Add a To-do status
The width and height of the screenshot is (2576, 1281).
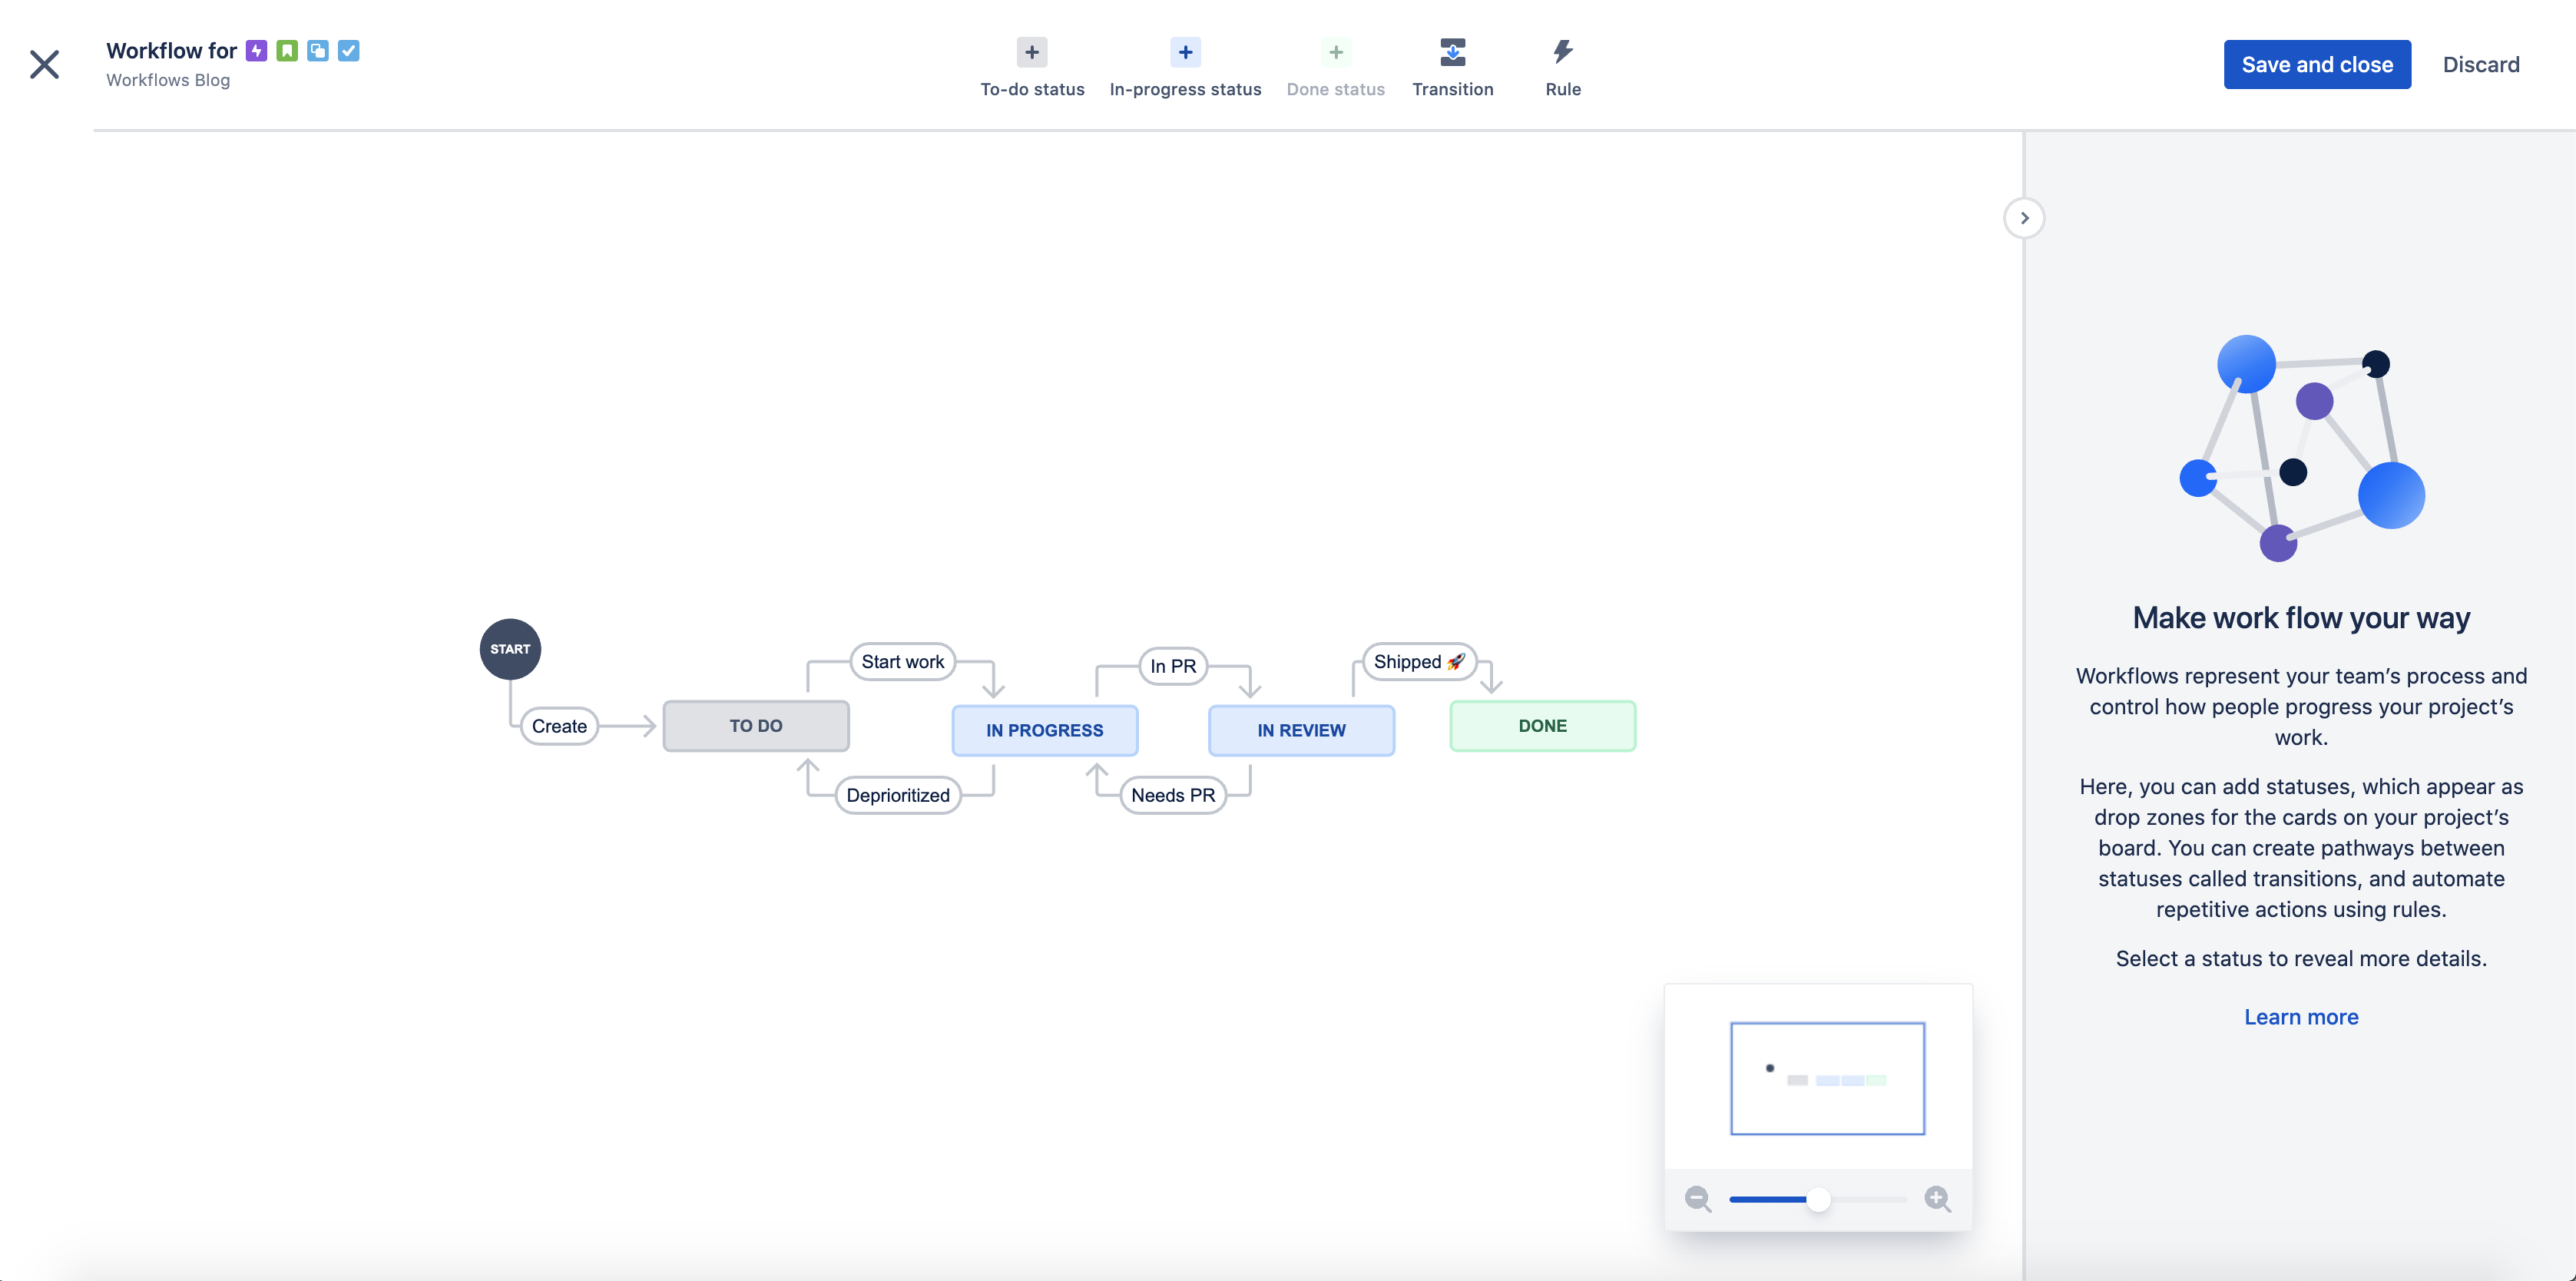[x=1032, y=68]
